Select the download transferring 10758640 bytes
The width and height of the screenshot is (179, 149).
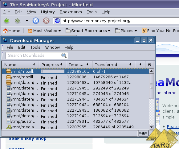click(x=75, y=82)
